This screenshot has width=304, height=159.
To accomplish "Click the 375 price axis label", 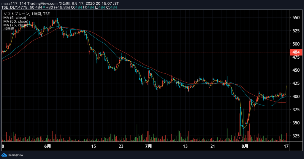I will [296, 110].
